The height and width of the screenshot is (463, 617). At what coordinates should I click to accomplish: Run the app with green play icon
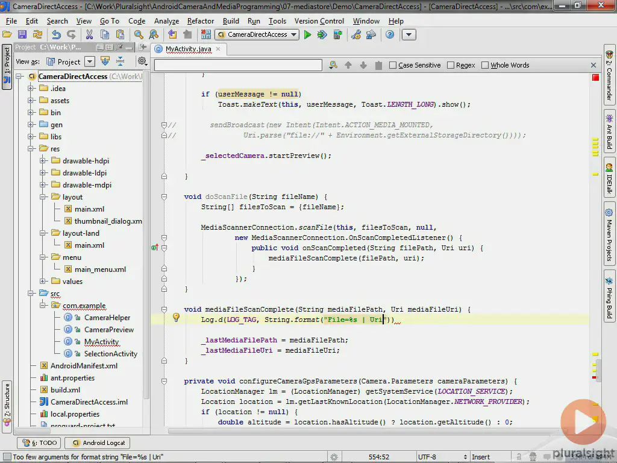tap(307, 35)
